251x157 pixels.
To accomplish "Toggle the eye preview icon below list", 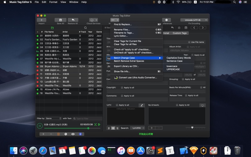I will [x=73, y=134].
